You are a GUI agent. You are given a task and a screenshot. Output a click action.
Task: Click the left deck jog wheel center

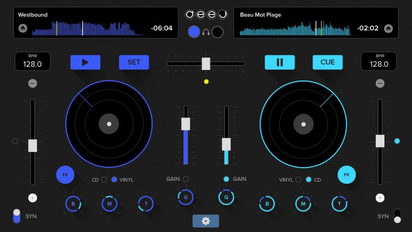(109, 124)
